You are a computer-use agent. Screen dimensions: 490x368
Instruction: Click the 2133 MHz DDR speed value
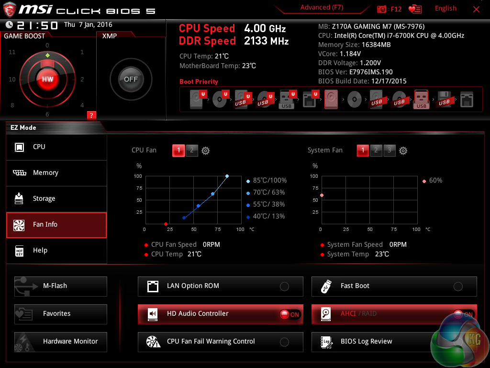(x=266, y=41)
